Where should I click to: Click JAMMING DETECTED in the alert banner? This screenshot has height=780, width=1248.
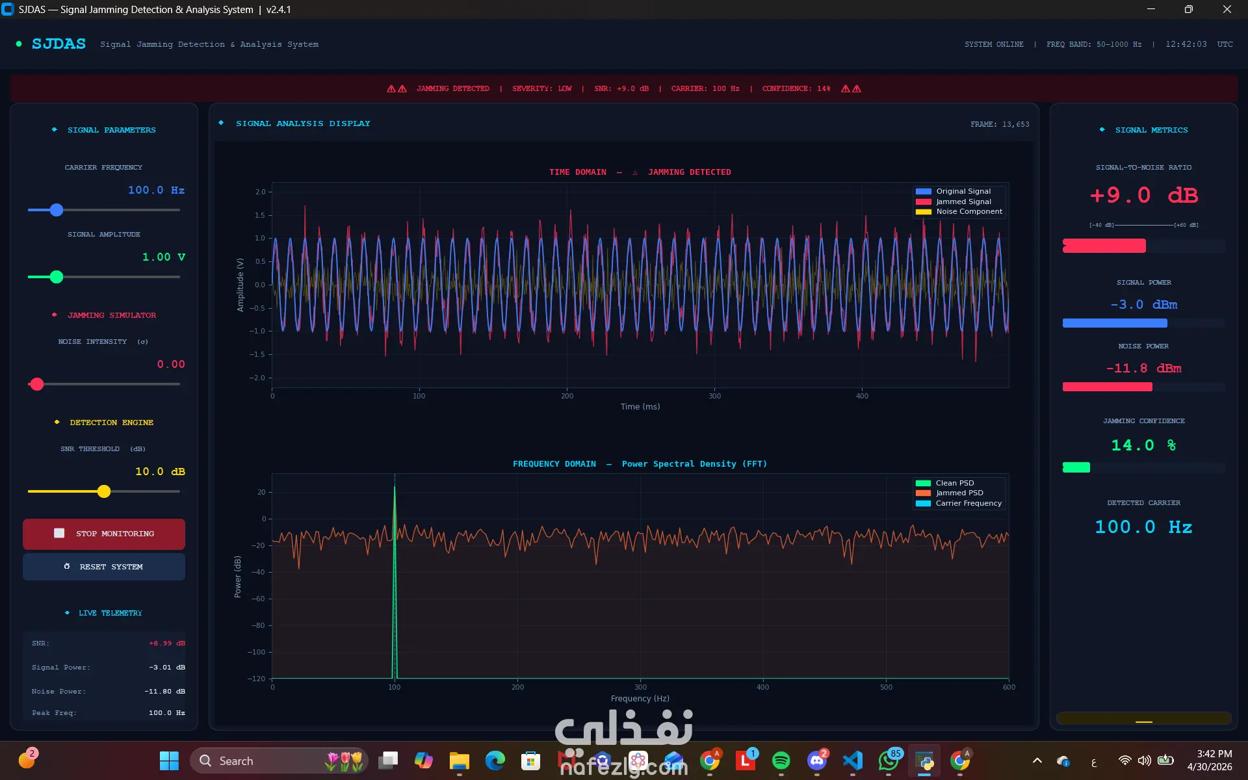[x=453, y=88]
